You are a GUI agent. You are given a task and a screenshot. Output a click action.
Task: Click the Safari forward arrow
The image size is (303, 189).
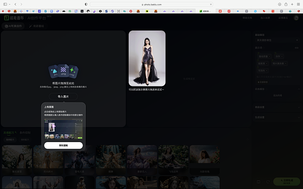click(x=21, y=4)
